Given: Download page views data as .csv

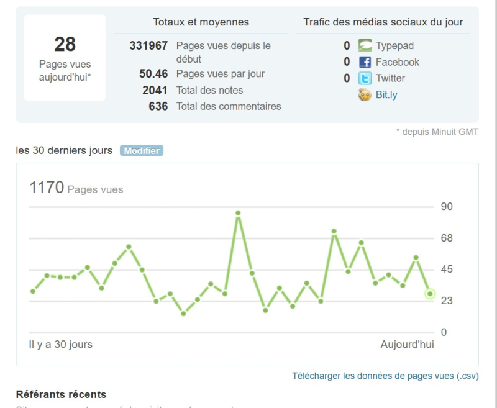Looking at the screenshot, I should pos(385,376).
